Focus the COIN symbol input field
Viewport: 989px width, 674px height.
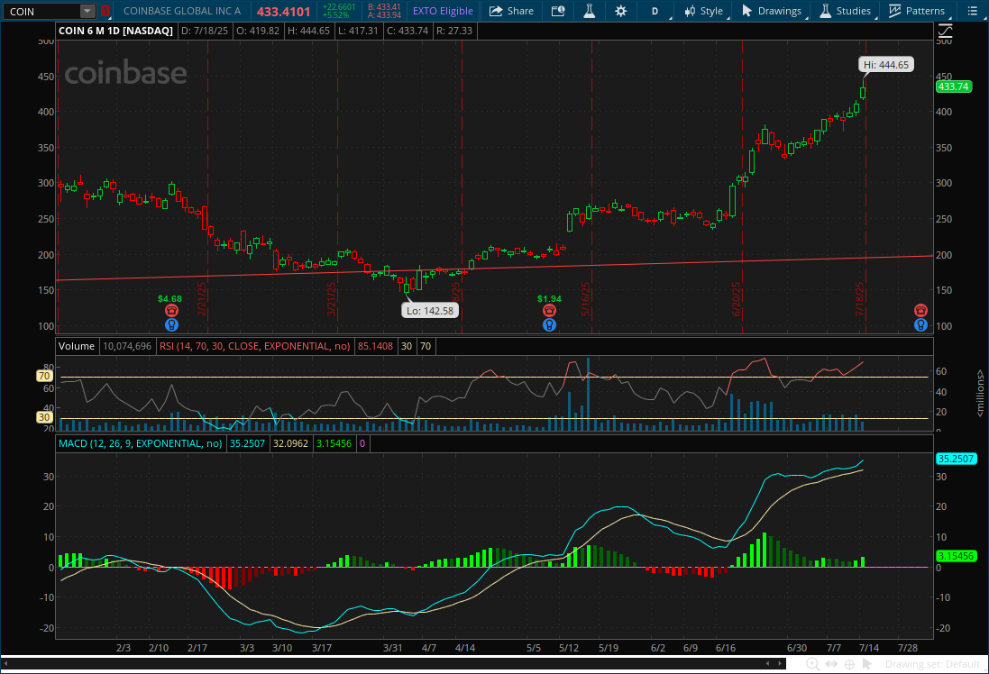(x=41, y=12)
